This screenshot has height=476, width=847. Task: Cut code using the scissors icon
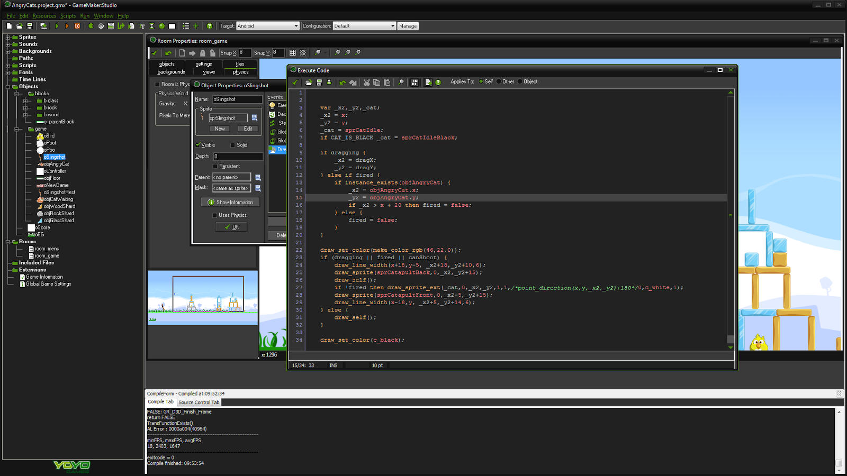click(x=366, y=82)
